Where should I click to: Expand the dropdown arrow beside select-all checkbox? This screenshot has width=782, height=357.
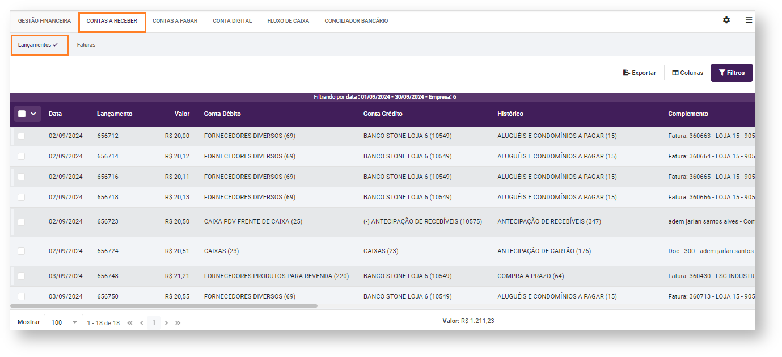click(x=33, y=114)
